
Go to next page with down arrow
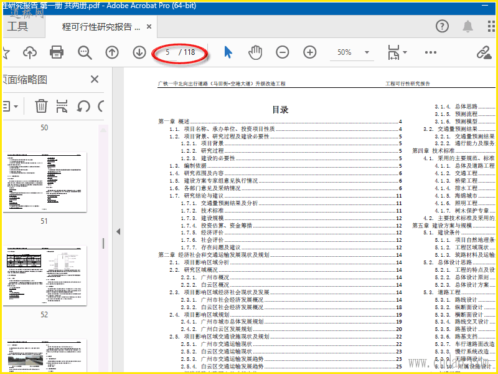(x=139, y=52)
